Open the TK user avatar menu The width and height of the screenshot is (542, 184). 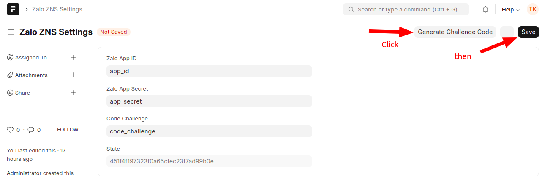tap(532, 9)
